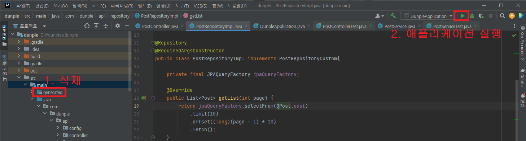This screenshot has width=526, height=141.
Task: Expand the controller package
Action: point(58,135)
